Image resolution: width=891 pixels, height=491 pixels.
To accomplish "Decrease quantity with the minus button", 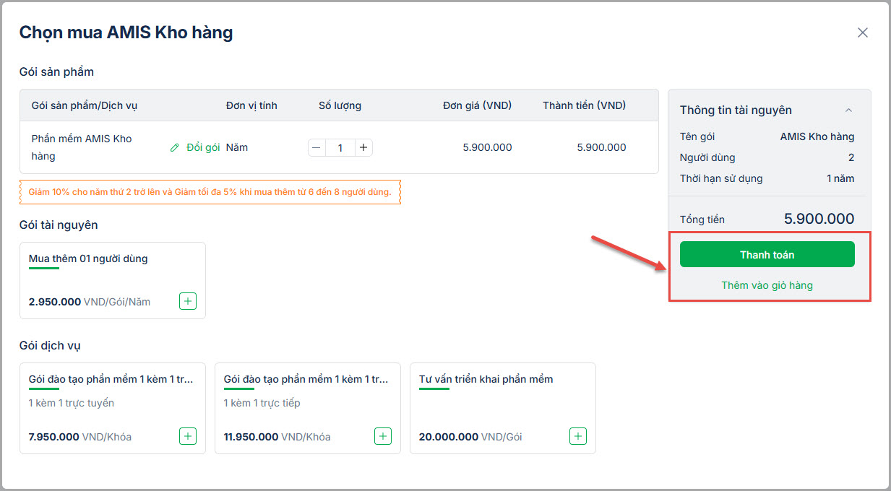I will click(317, 148).
